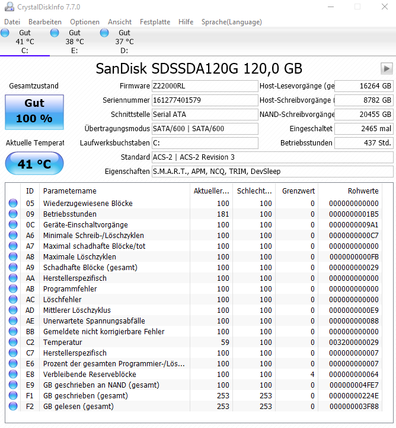
Task: Click the Gut 100 % health status button
Action: click(x=34, y=112)
